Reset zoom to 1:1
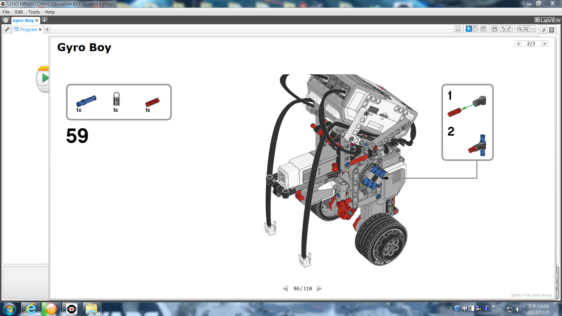 click(x=533, y=29)
